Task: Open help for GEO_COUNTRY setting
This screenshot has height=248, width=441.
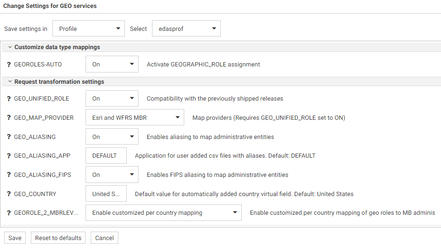Action: pos(9,194)
